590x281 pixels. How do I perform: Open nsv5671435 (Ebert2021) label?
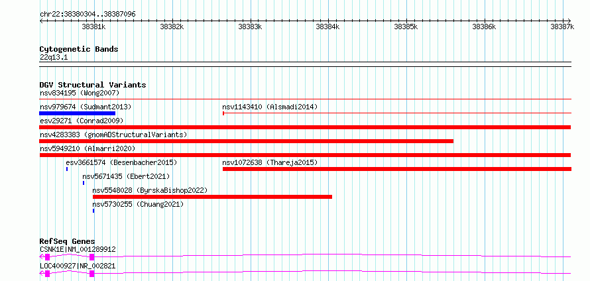pos(126,176)
